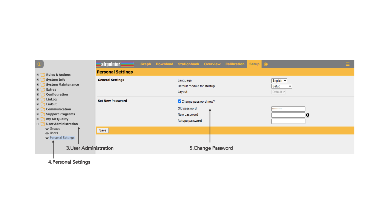
Task: Click the link icon beside Groups
Action: coord(47,129)
